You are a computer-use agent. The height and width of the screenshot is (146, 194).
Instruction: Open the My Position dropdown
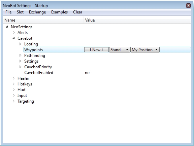145,50
